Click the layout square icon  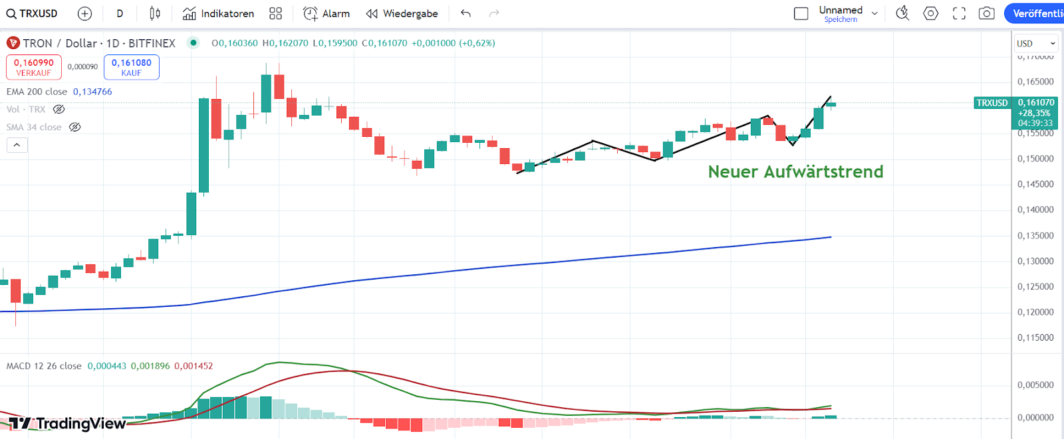click(801, 13)
